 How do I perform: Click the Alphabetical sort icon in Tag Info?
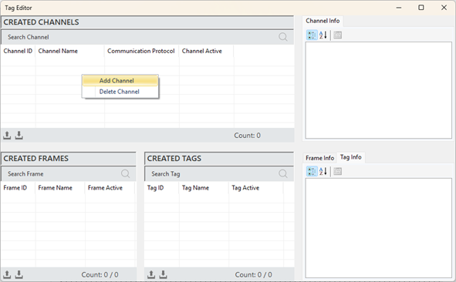323,171
